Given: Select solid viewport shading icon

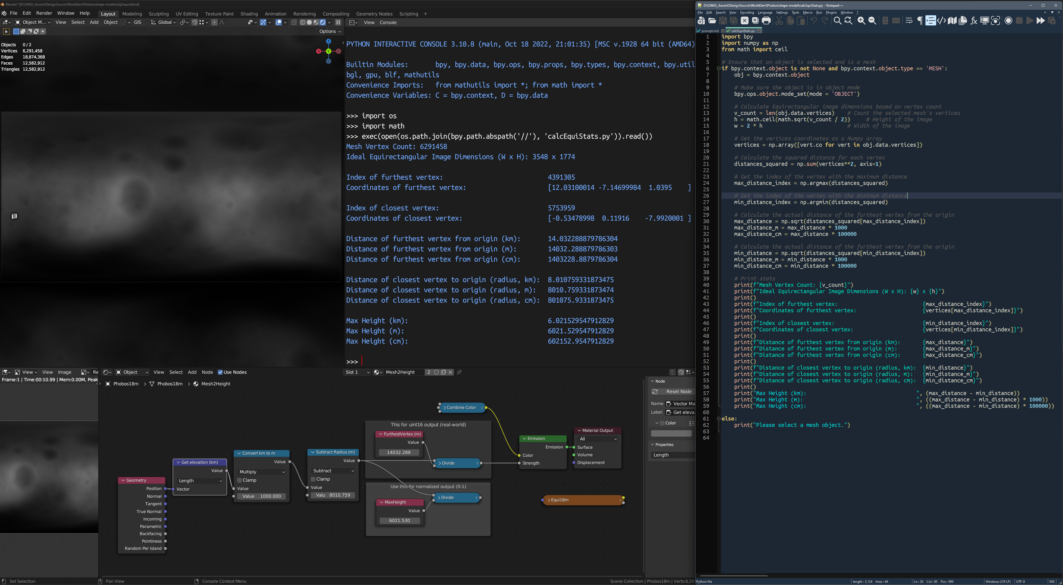Looking at the screenshot, I should point(309,22).
